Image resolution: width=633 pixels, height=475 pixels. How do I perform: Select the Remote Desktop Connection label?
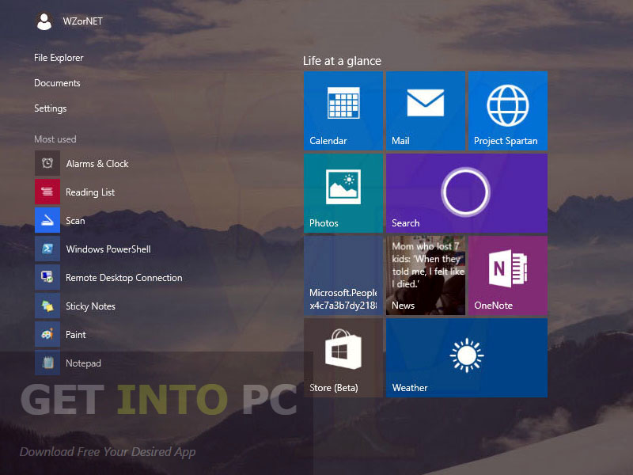click(x=124, y=278)
